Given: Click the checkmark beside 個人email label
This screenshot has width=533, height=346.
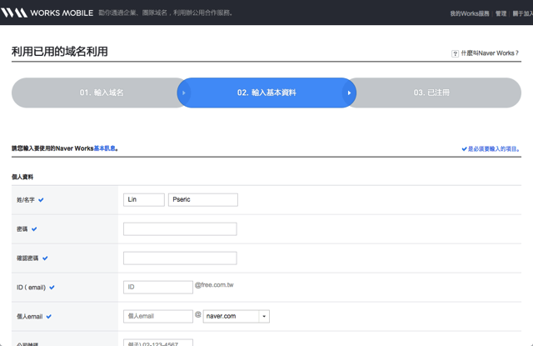Looking at the screenshot, I should [48, 317].
